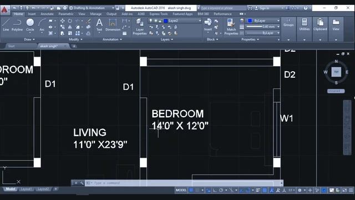Select the Line tool
The width and height of the screenshot is (355, 200).
[6, 25]
